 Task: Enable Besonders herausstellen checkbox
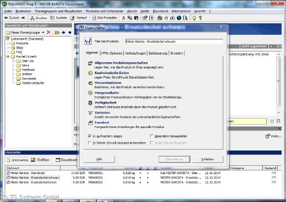point(151,136)
